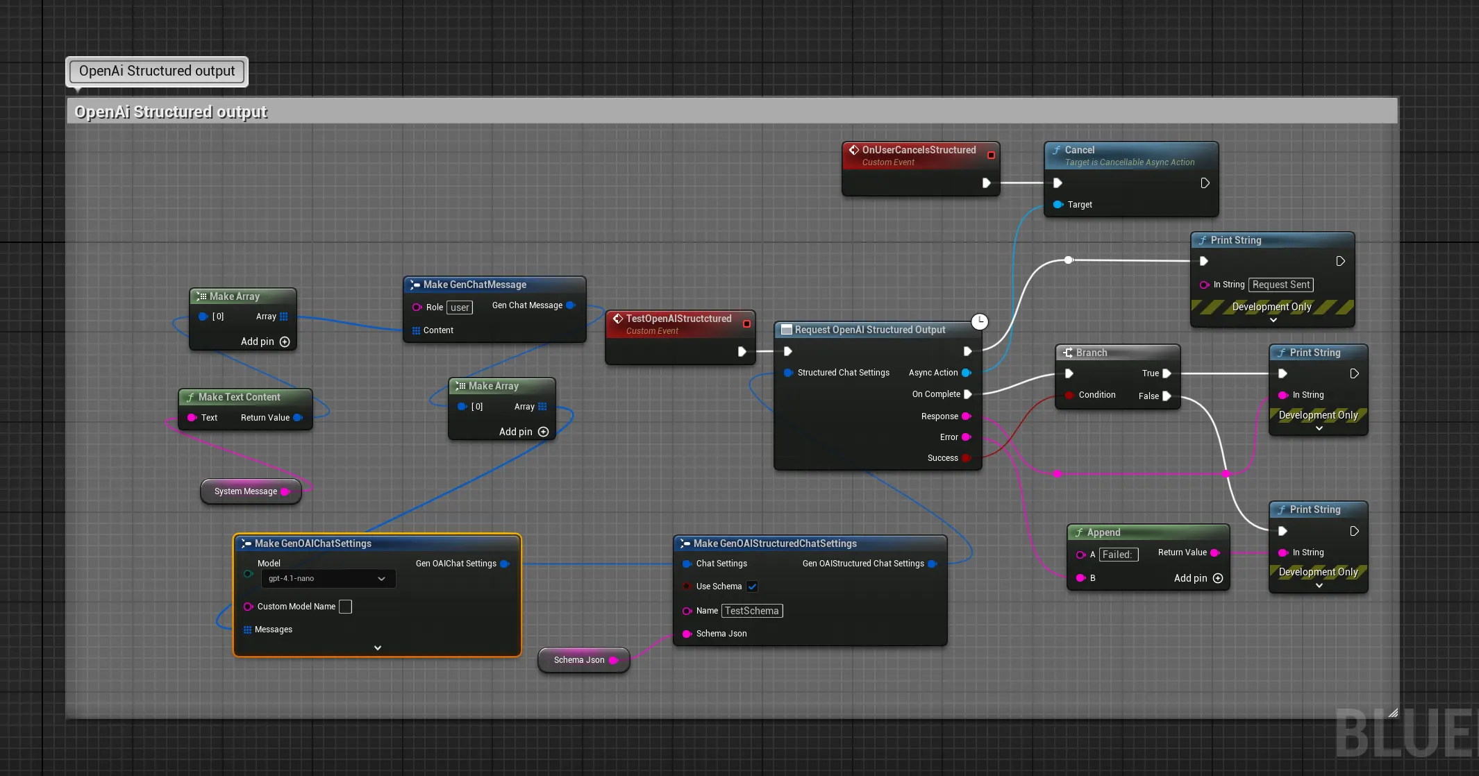Image resolution: width=1479 pixels, height=776 pixels.
Task: Select the Request OpenAI Structured Output node title
Action: click(870, 330)
